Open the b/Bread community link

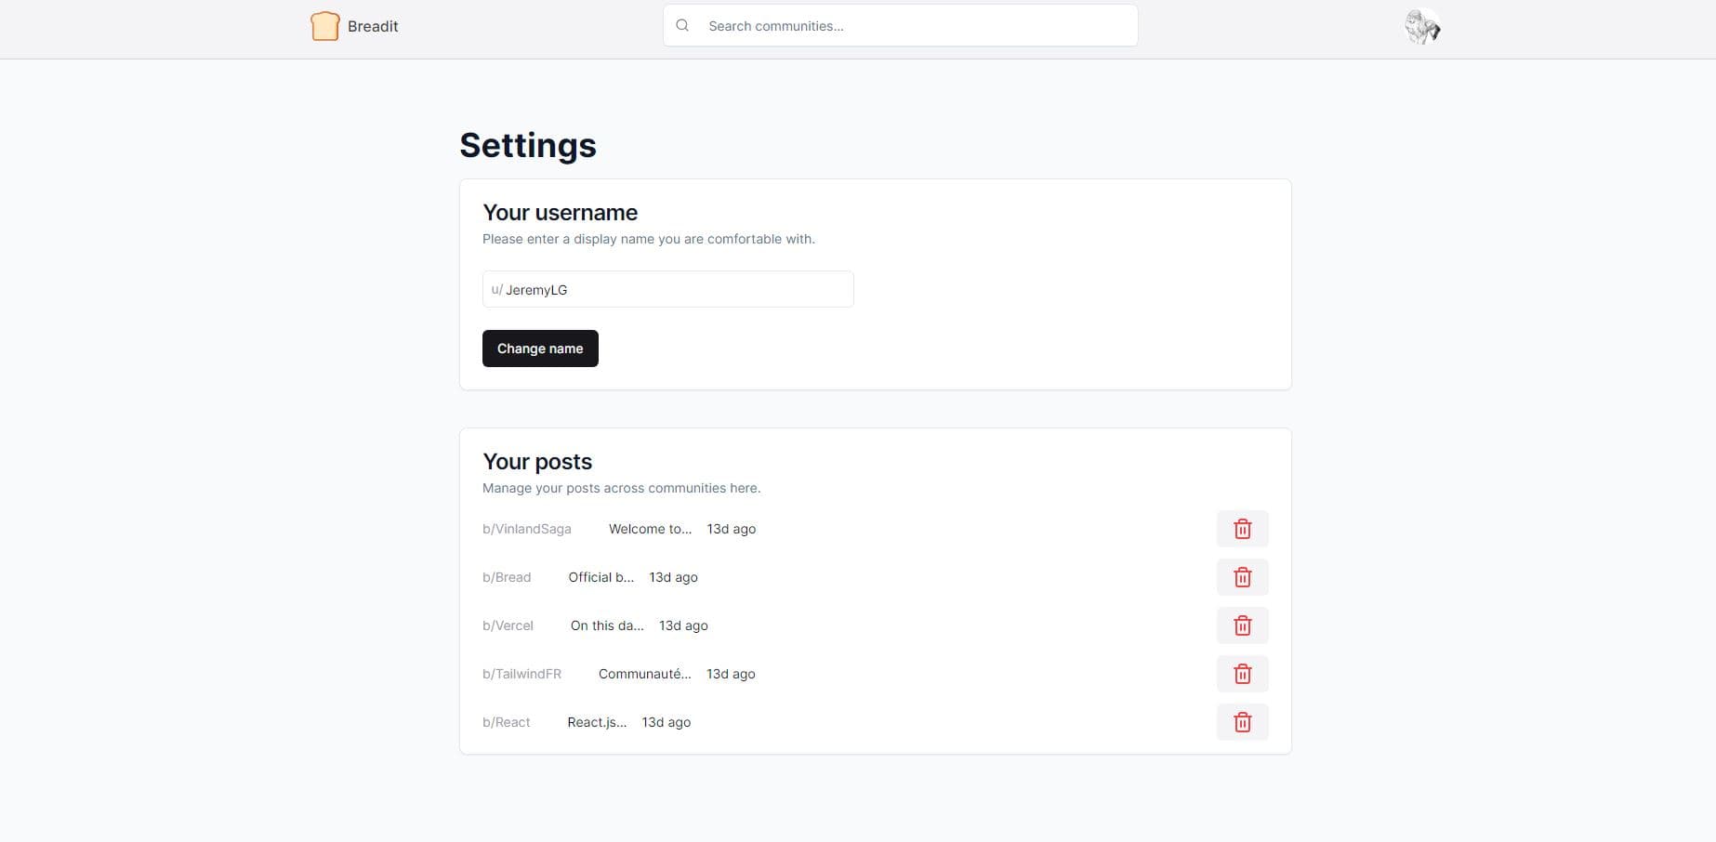pyautogui.click(x=507, y=576)
